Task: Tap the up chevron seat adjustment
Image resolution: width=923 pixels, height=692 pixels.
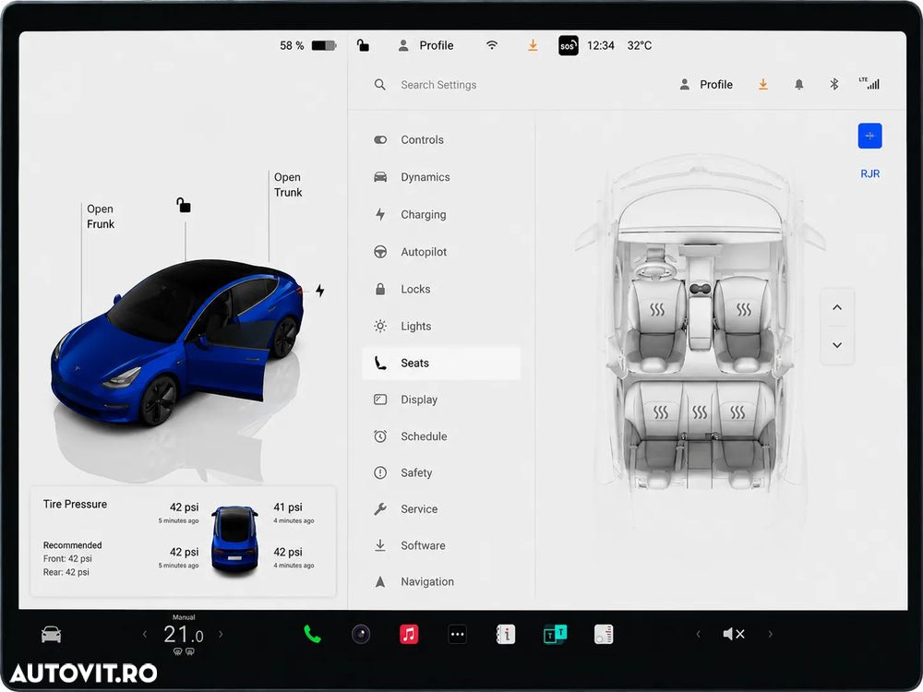Action: (837, 307)
